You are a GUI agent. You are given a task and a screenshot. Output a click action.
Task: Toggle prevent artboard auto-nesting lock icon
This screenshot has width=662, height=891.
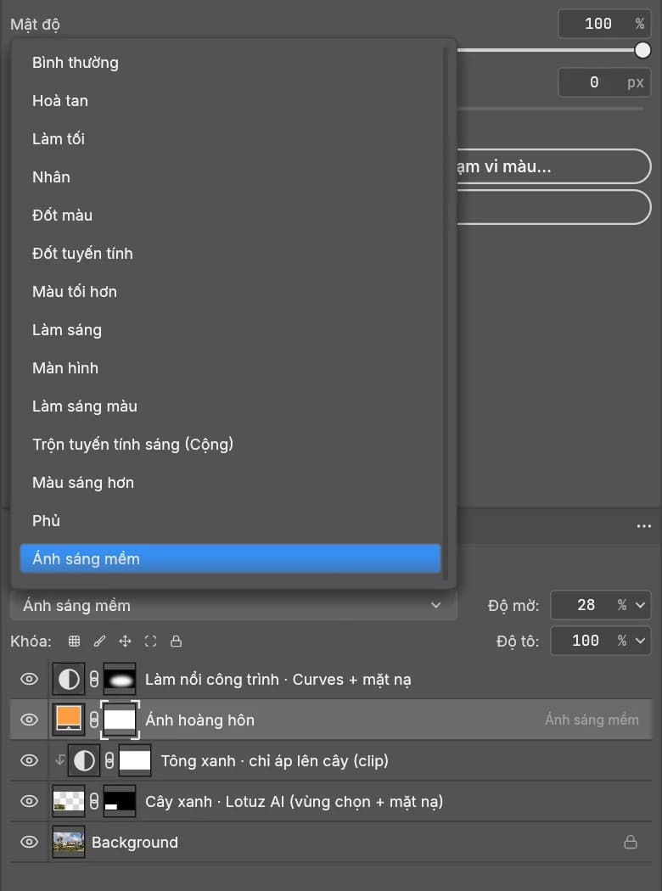click(x=150, y=642)
